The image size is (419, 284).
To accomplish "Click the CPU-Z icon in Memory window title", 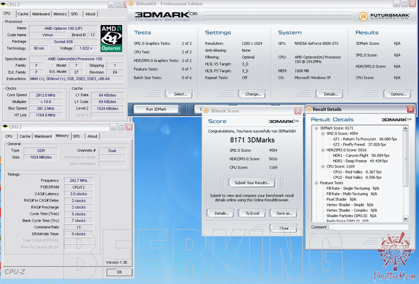I will pyautogui.click(x=6, y=127).
